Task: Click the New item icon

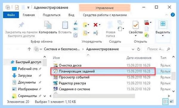Action: click(120, 29)
